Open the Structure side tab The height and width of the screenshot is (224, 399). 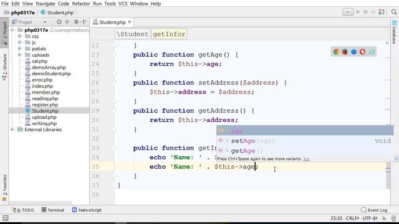pos(4,67)
